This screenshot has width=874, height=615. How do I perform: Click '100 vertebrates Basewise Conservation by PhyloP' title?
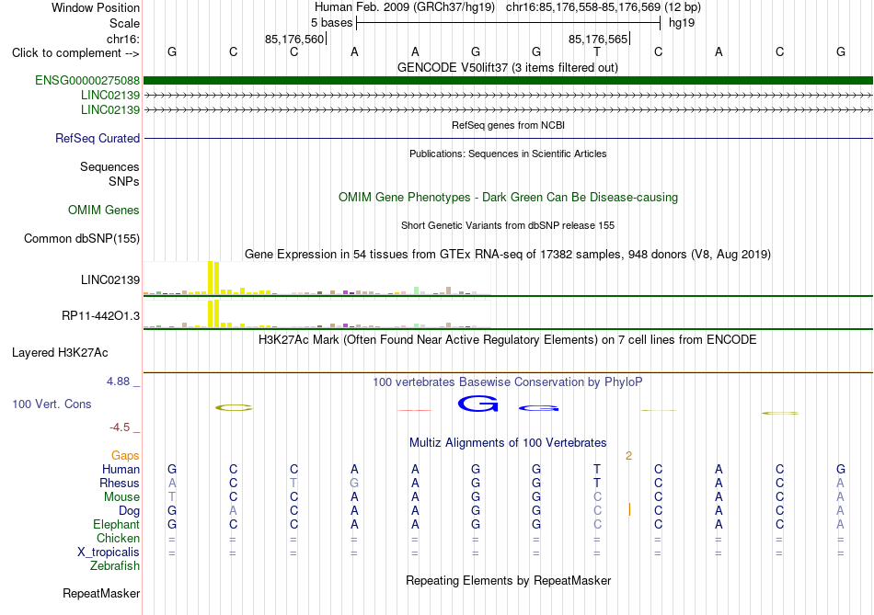(x=508, y=382)
